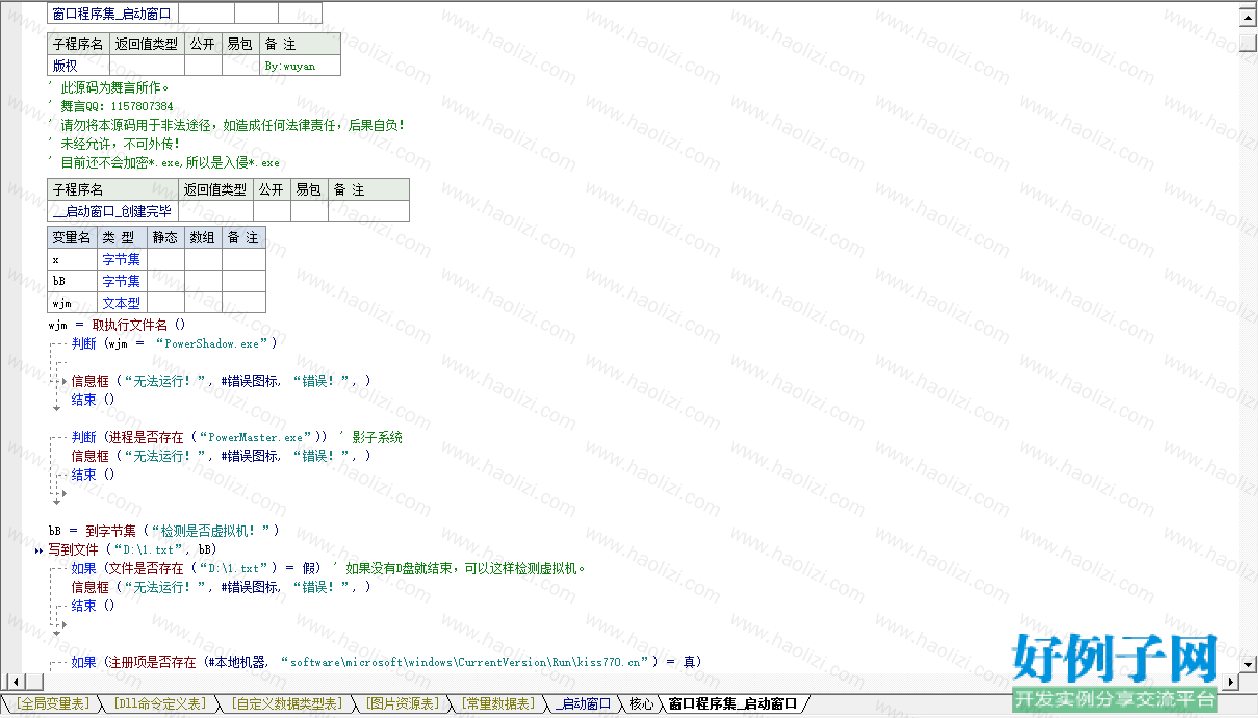Select variable name wjm cell
The image size is (1258, 718).
pos(72,303)
